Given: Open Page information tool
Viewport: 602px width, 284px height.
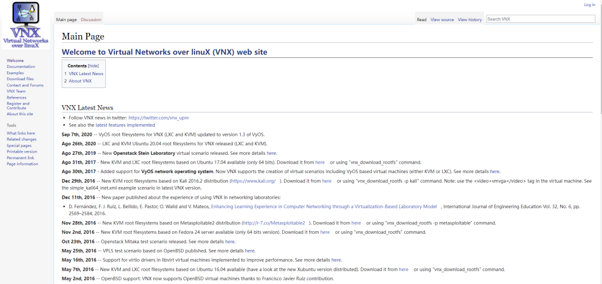Looking at the screenshot, I should coord(22,164).
